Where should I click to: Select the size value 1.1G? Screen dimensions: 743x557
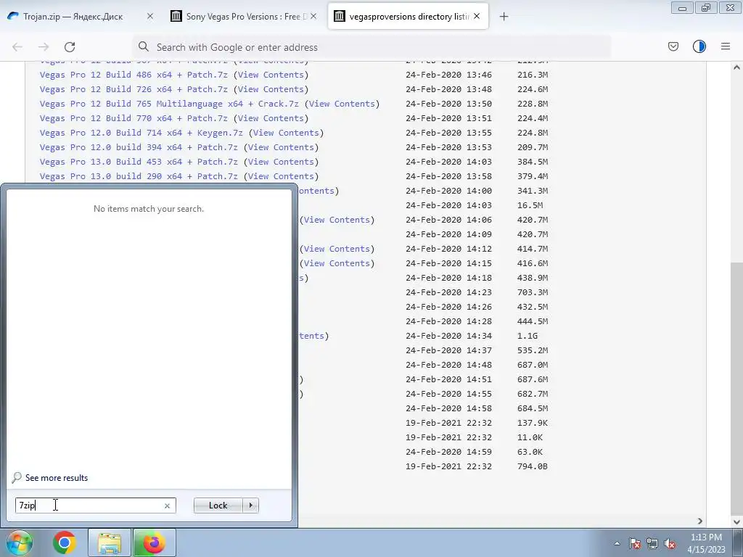coord(528,336)
